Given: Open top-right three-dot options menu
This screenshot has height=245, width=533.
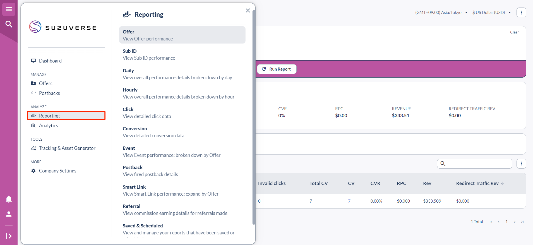Looking at the screenshot, I should tap(521, 13).
